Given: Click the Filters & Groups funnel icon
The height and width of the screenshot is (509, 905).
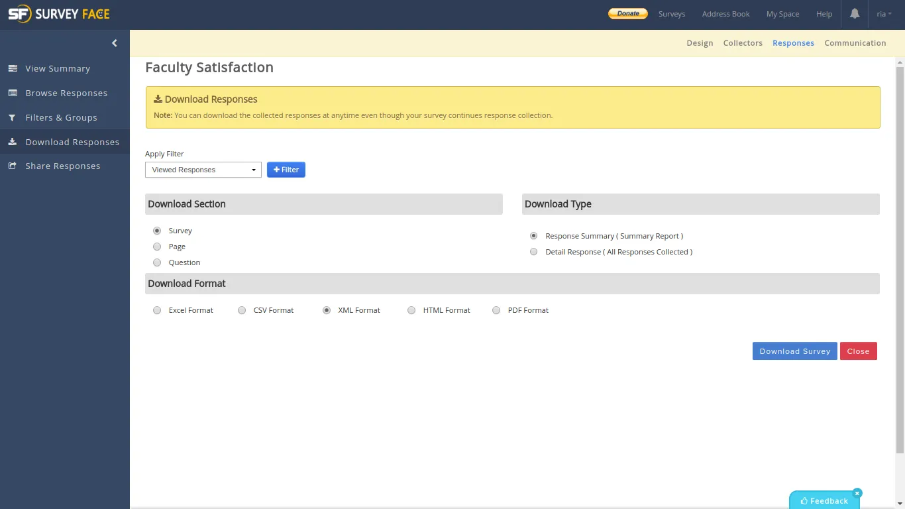Looking at the screenshot, I should coord(13,117).
